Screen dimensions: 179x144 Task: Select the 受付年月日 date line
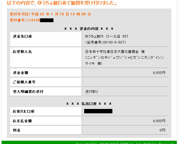[x=50, y=14]
